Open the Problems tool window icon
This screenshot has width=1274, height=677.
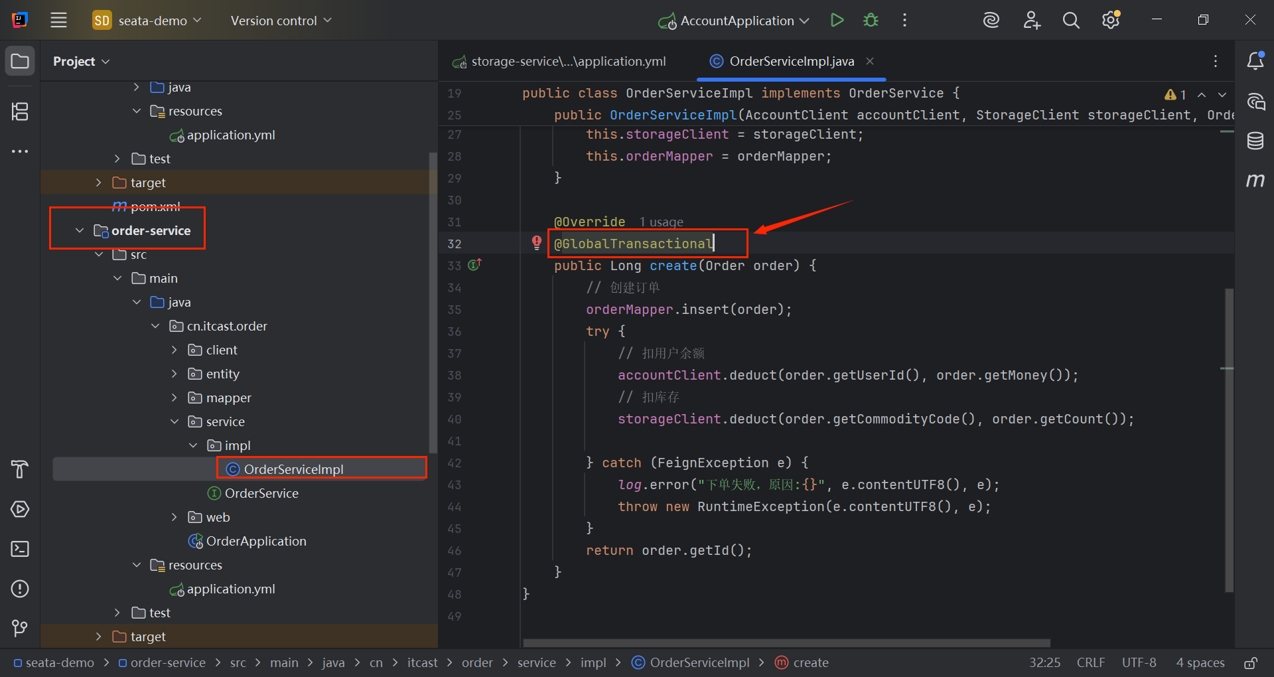(x=20, y=589)
